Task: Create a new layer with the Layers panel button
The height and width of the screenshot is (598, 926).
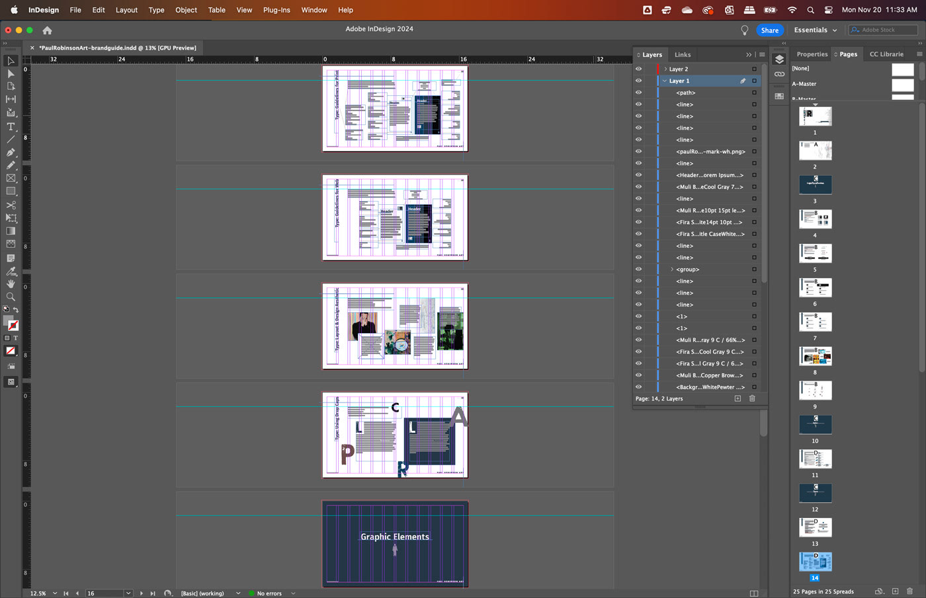Action: tap(737, 398)
